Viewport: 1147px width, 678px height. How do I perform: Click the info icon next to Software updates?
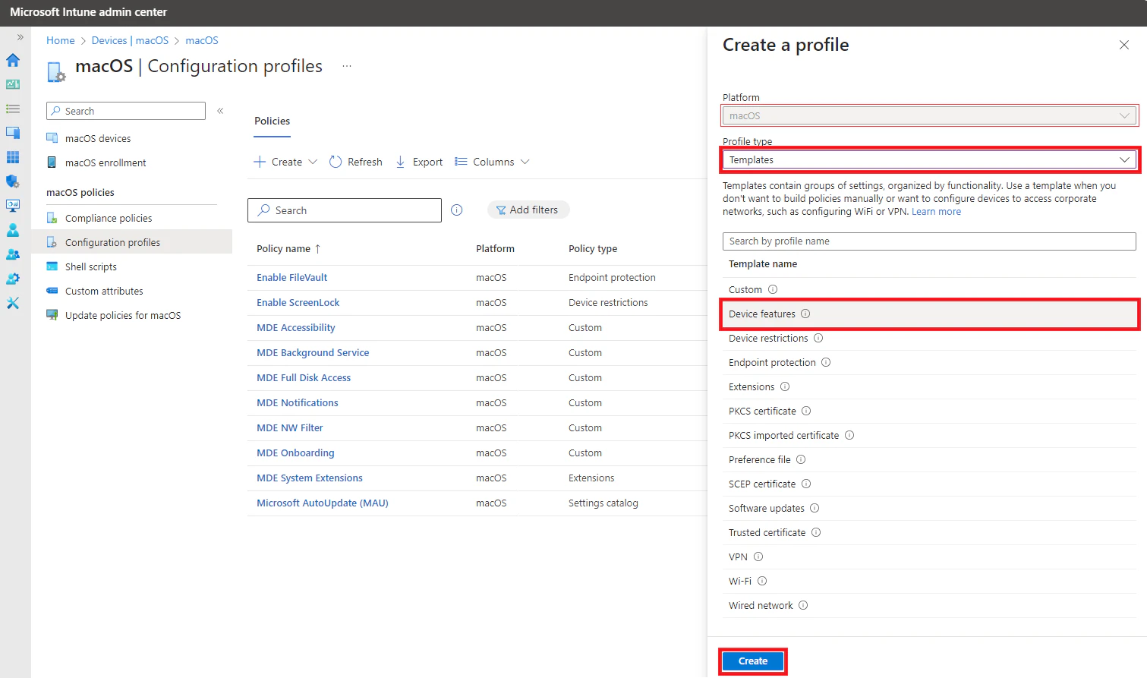coord(815,508)
